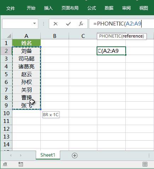Image resolution: width=154 pixels, height=169 pixels.
Task: Select row 5 header
Action: tap(6, 74)
